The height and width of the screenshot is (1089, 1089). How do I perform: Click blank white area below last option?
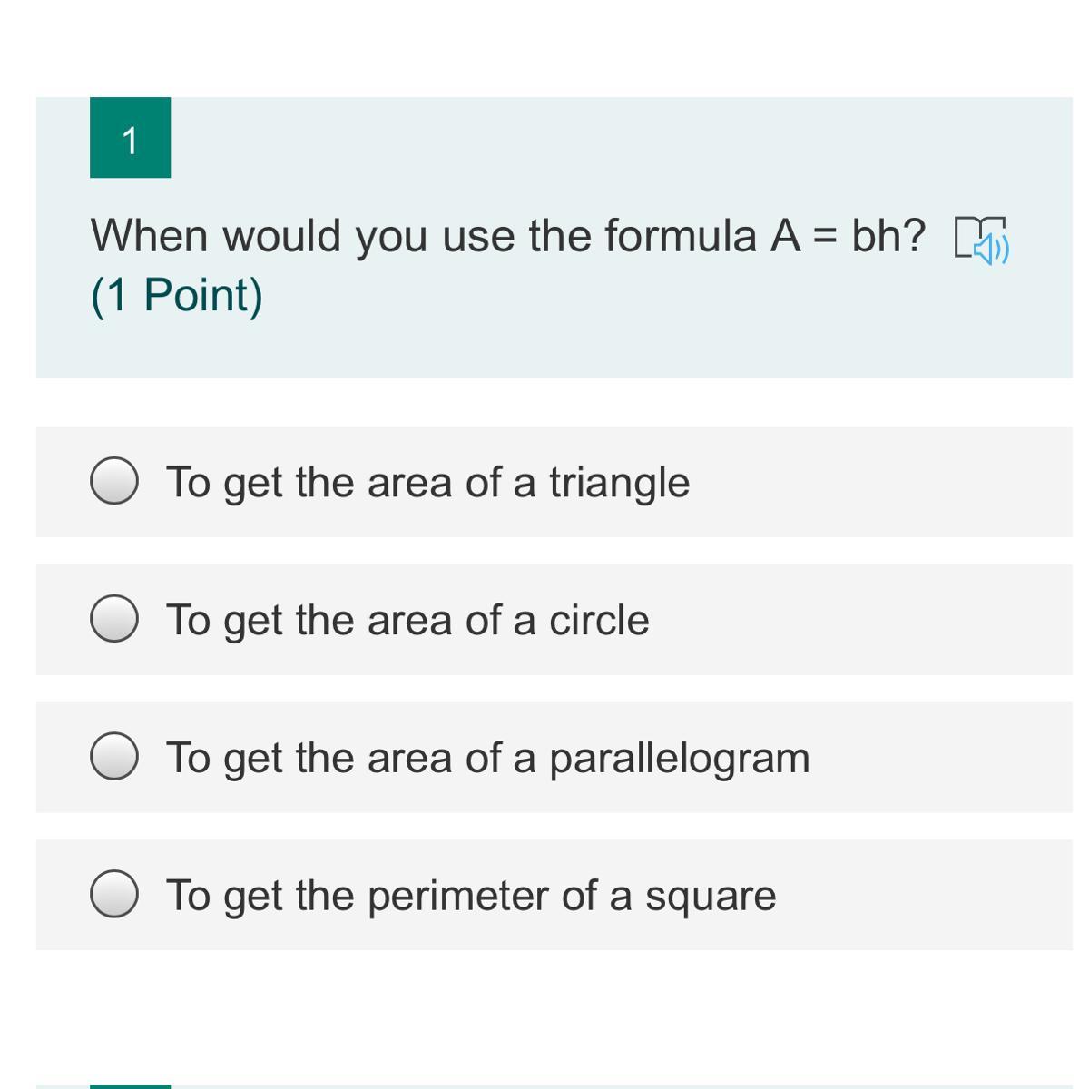(x=544, y=1007)
